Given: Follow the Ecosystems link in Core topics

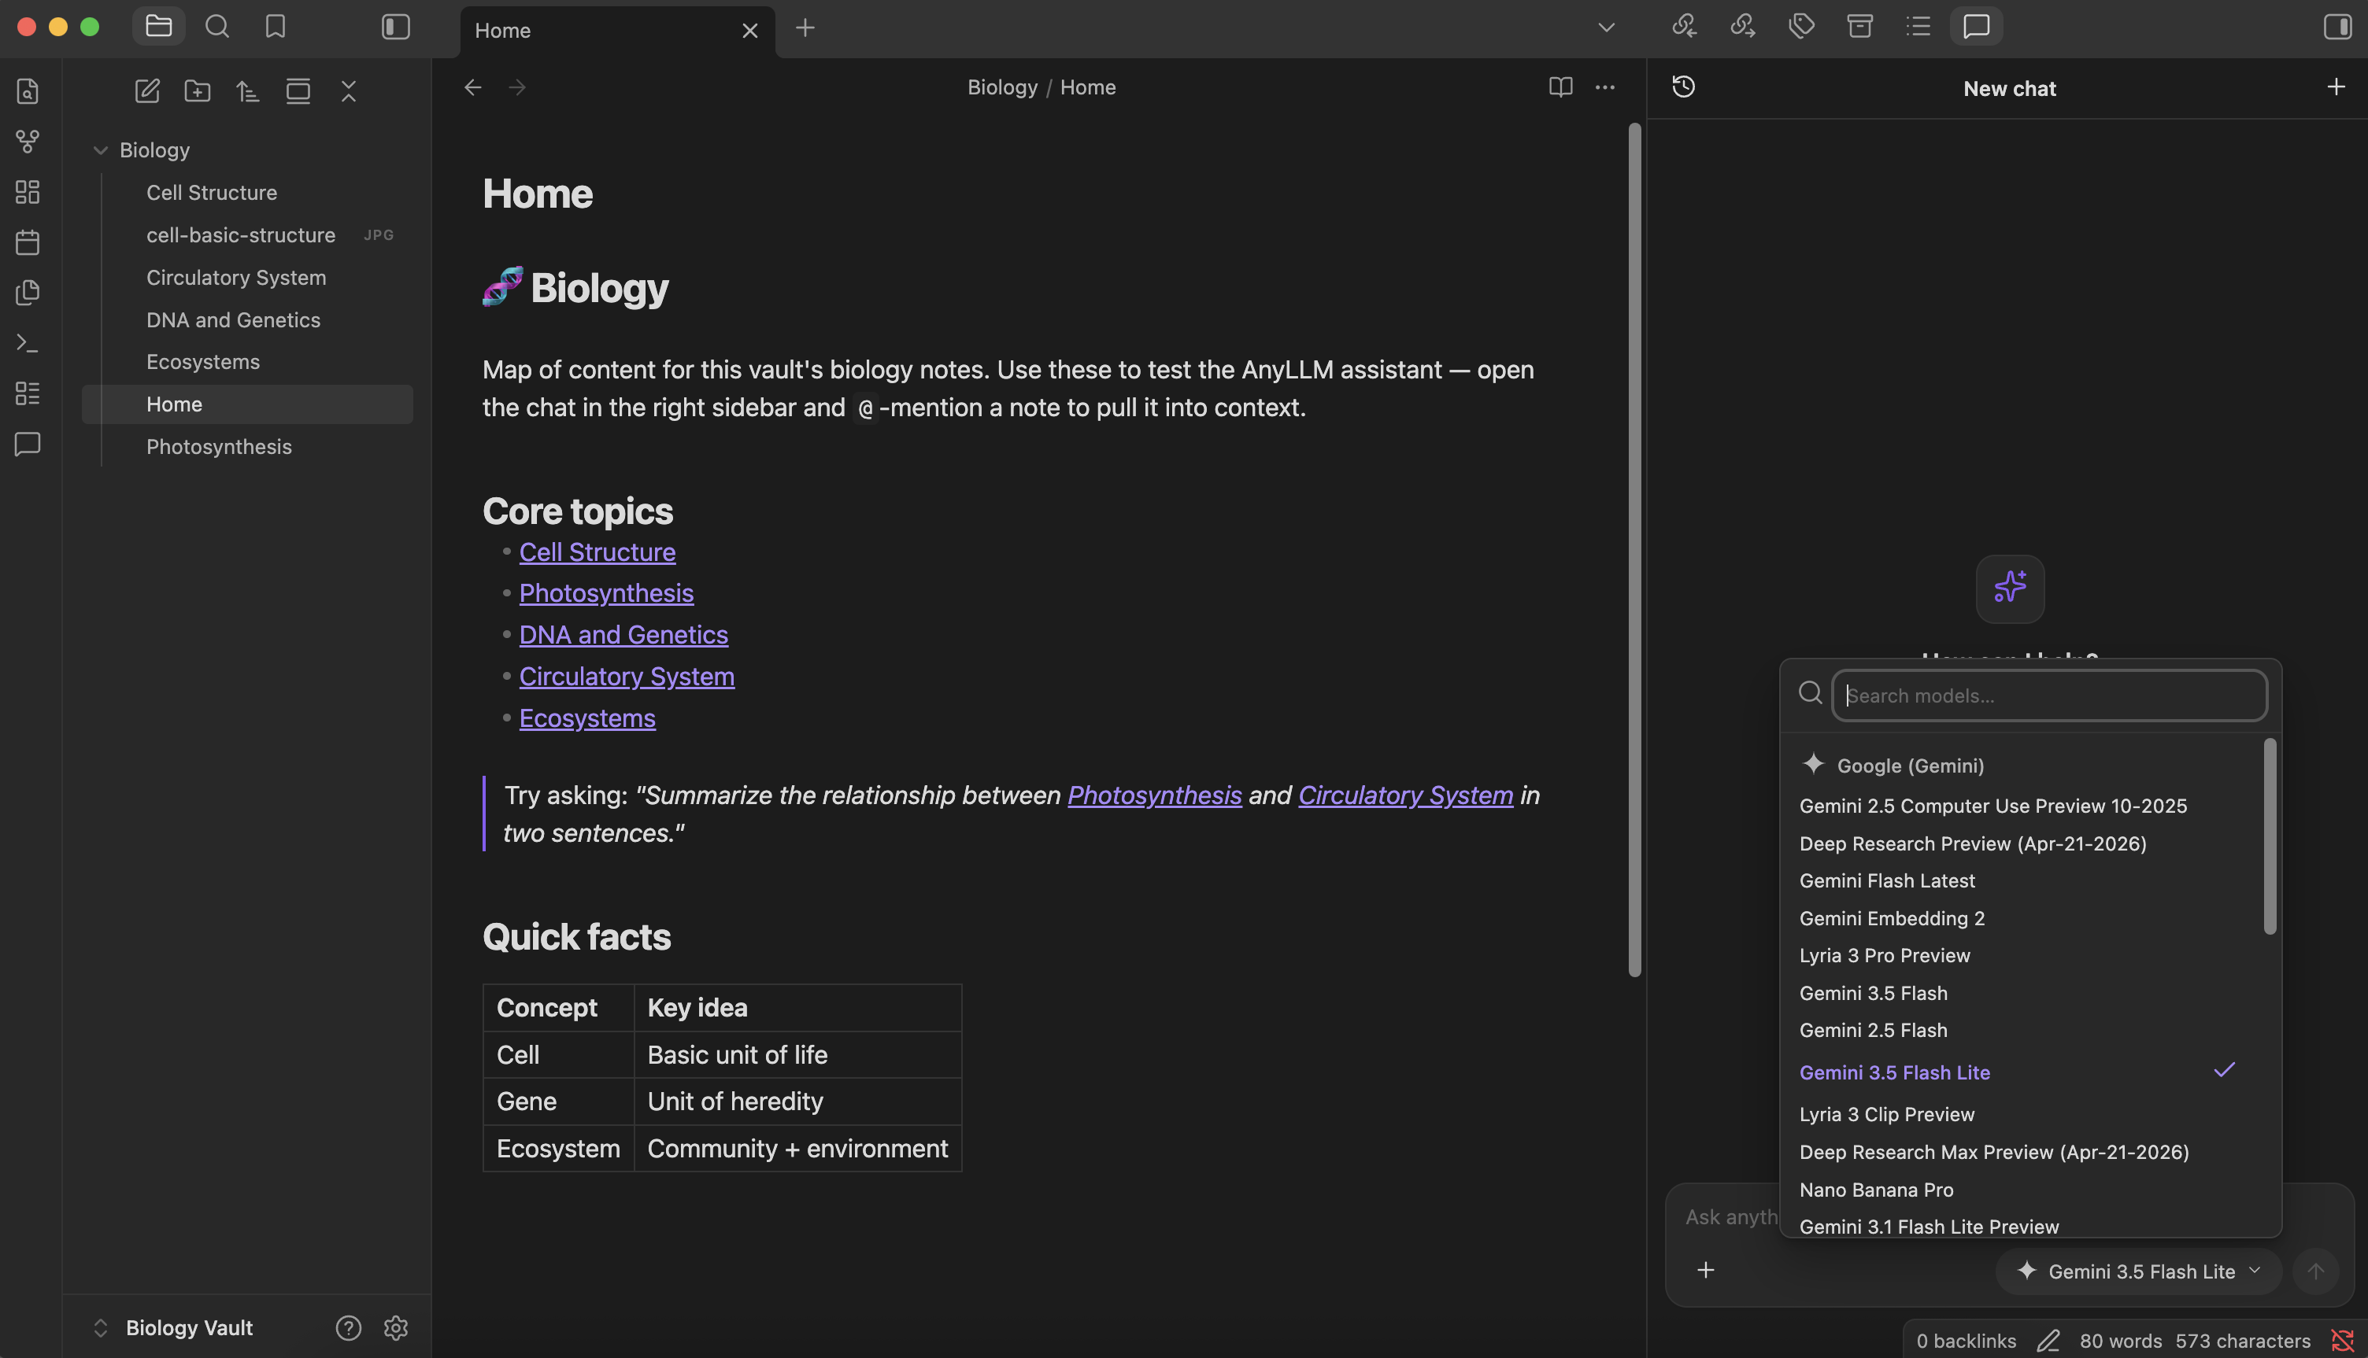Looking at the screenshot, I should [x=586, y=718].
